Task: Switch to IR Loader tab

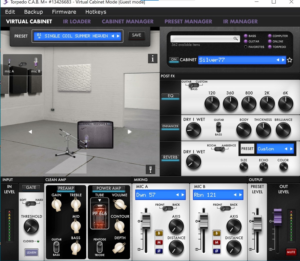Action: coord(77,21)
